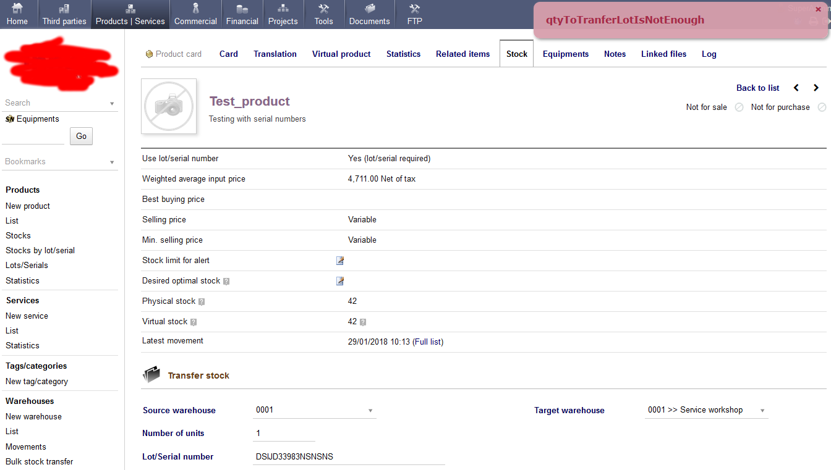
Task: Click the Not for sale status icon
Action: point(739,107)
